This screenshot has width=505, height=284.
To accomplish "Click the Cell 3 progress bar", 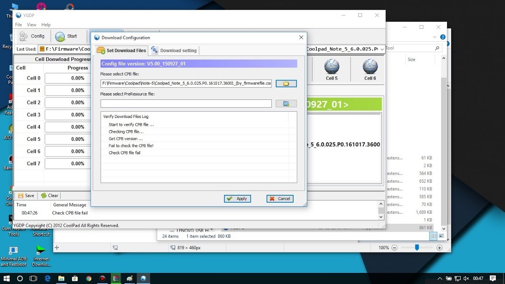I will 68,115.
